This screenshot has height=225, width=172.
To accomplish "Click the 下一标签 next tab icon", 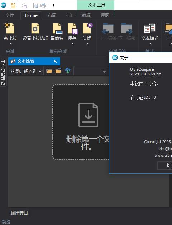I will click(x=126, y=28).
